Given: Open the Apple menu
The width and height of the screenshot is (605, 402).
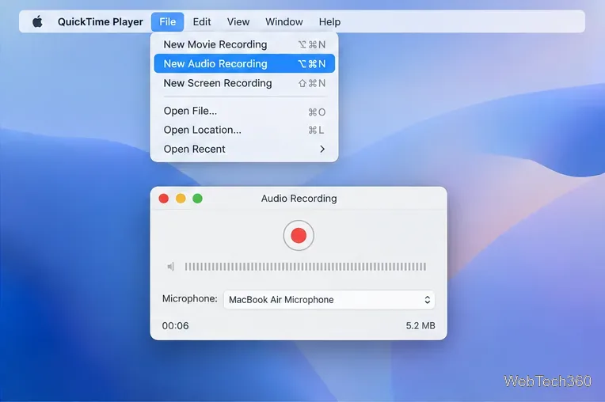Looking at the screenshot, I should [37, 21].
